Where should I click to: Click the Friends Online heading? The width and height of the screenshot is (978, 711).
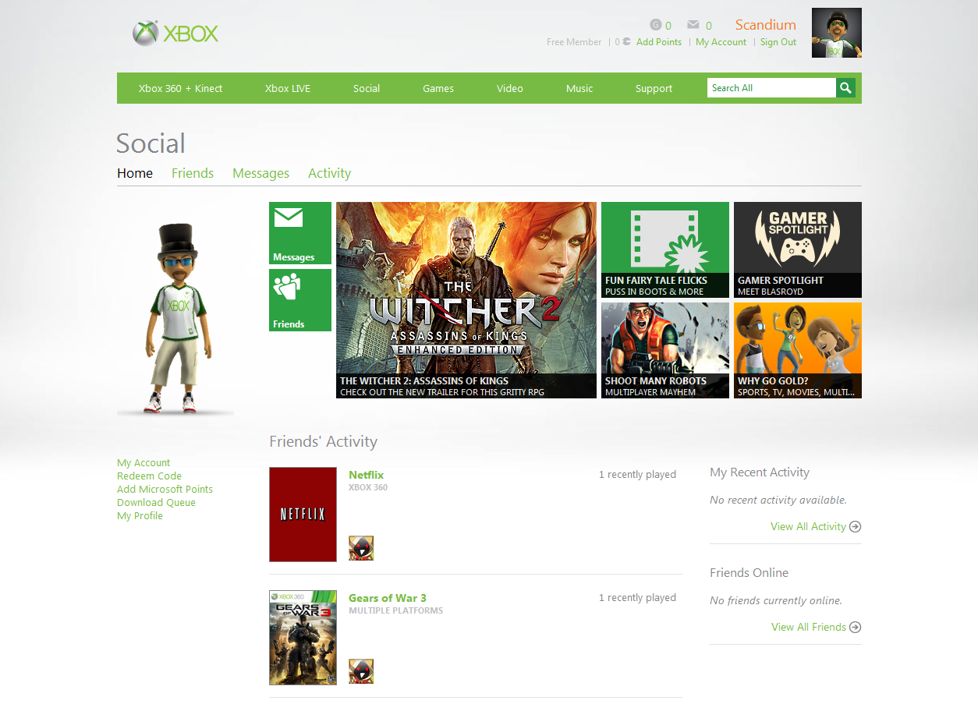[x=749, y=572]
